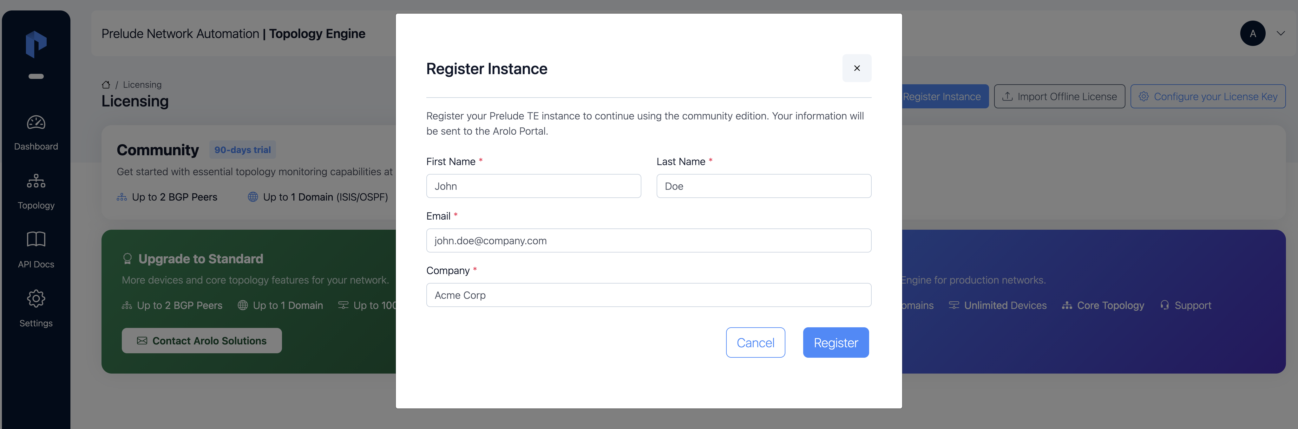Click into the Email input field
The height and width of the screenshot is (429, 1298).
click(648, 241)
